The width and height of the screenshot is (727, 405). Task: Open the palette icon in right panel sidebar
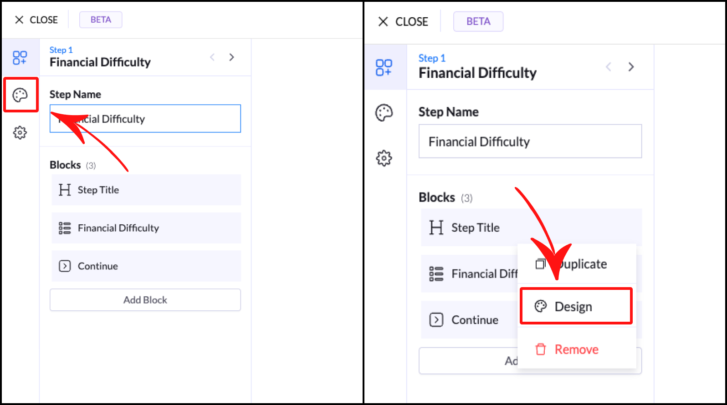click(384, 113)
